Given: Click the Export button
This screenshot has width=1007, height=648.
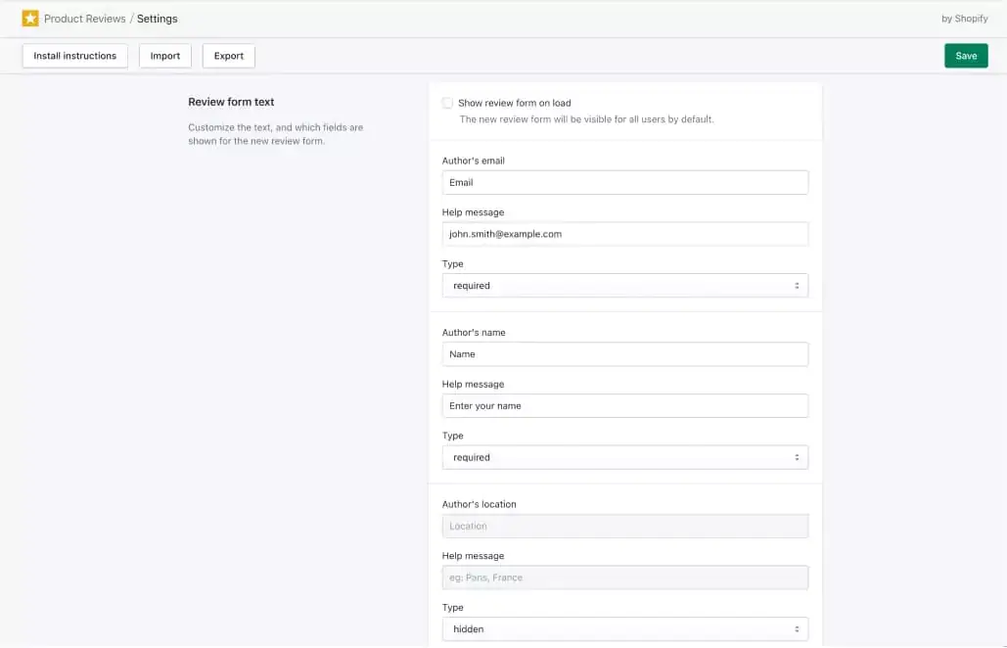Looking at the screenshot, I should coord(229,56).
